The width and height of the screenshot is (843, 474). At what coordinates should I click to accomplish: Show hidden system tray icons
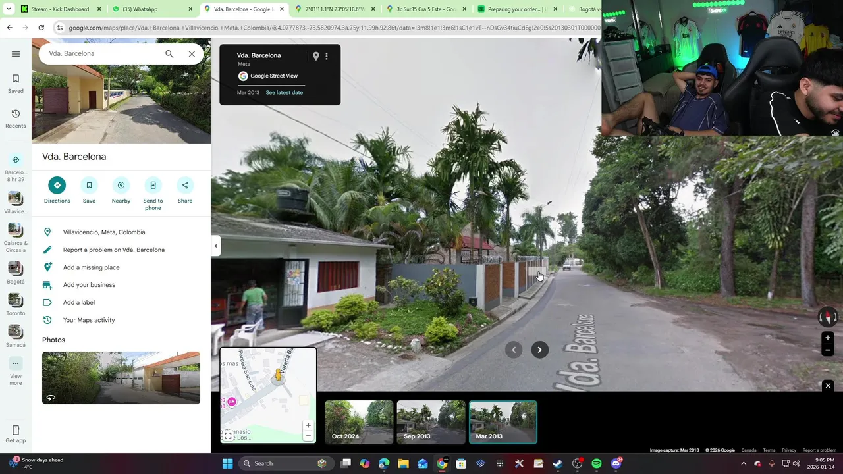(744, 463)
